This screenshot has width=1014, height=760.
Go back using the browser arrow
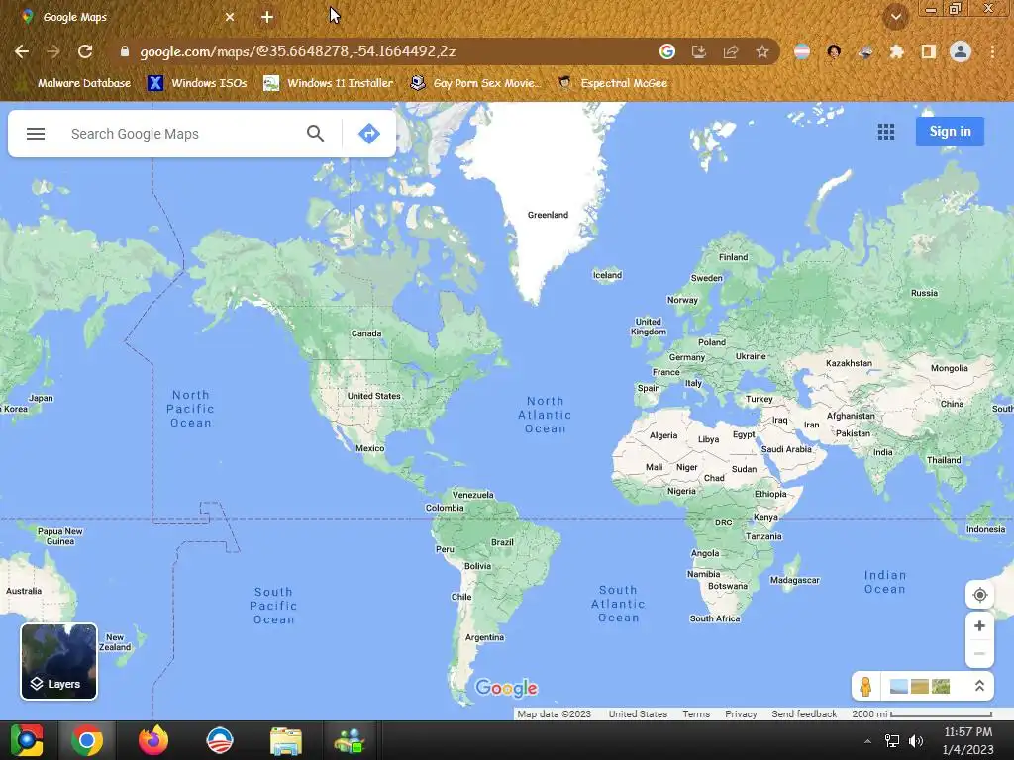click(22, 51)
